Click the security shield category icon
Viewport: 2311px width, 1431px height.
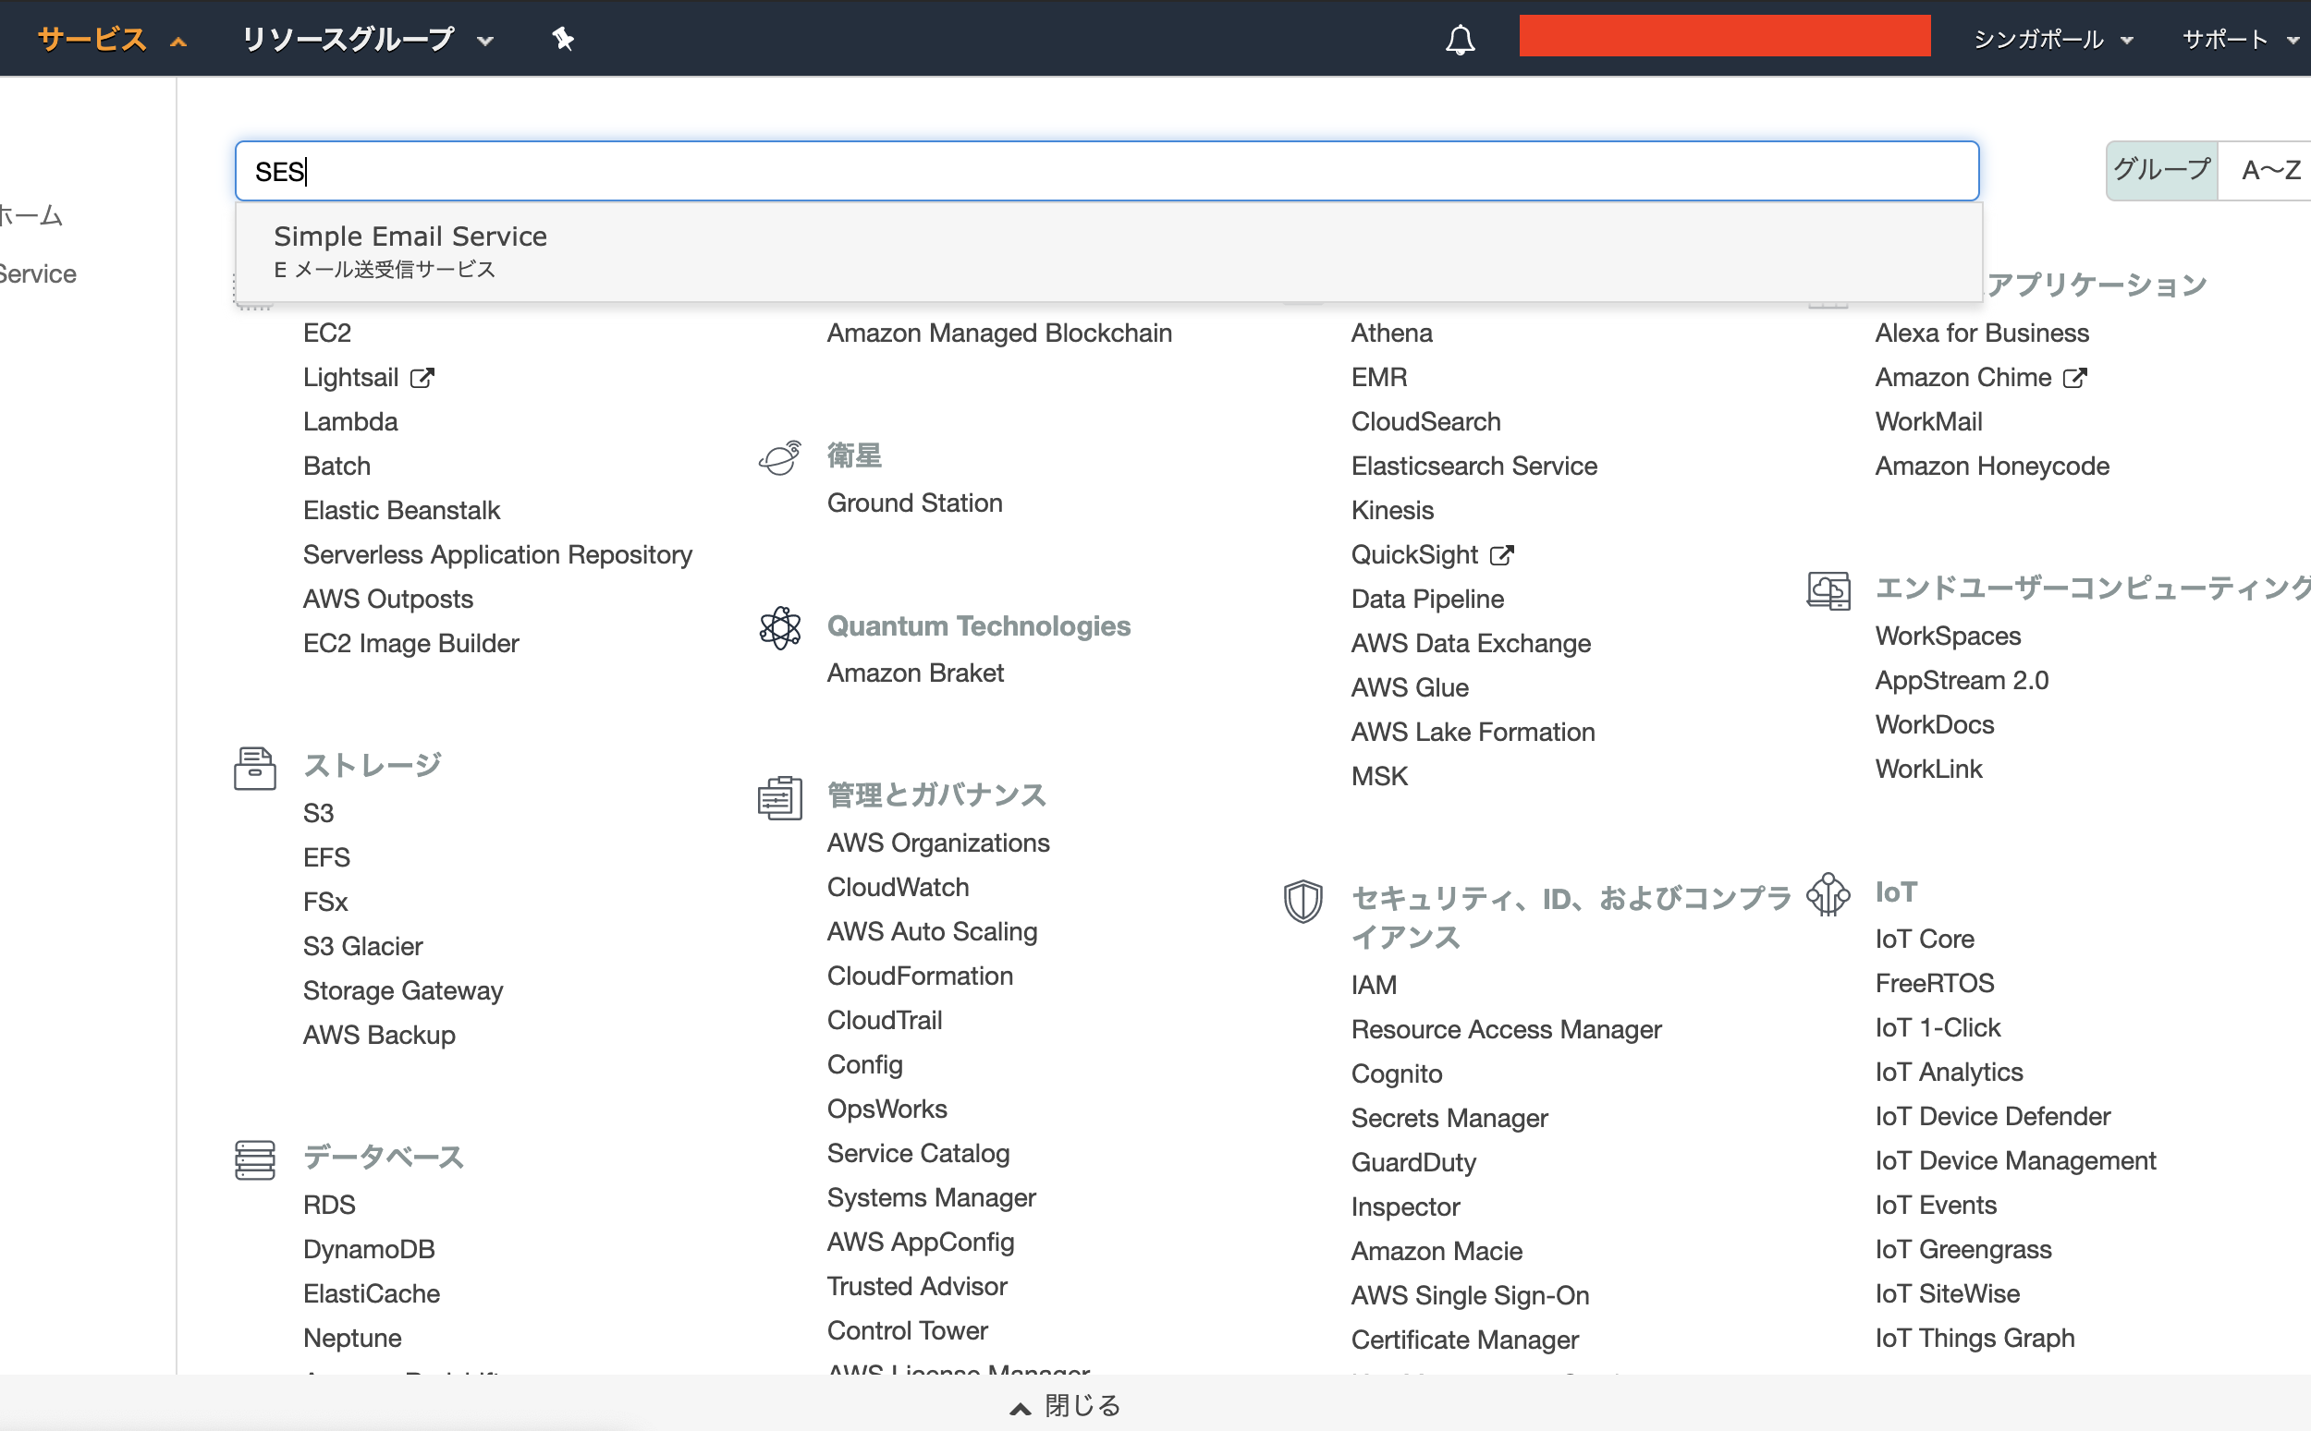tap(1302, 900)
